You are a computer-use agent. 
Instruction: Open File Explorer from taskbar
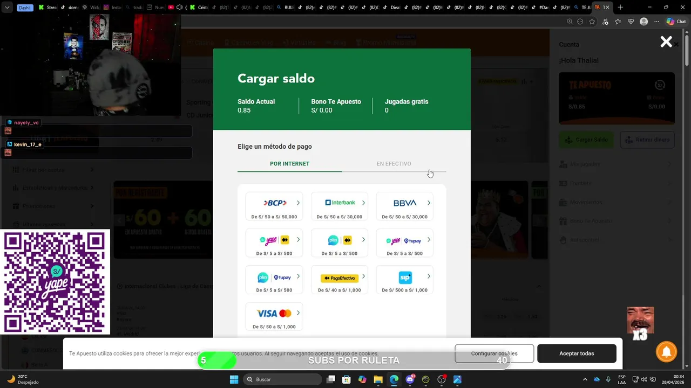(378, 379)
